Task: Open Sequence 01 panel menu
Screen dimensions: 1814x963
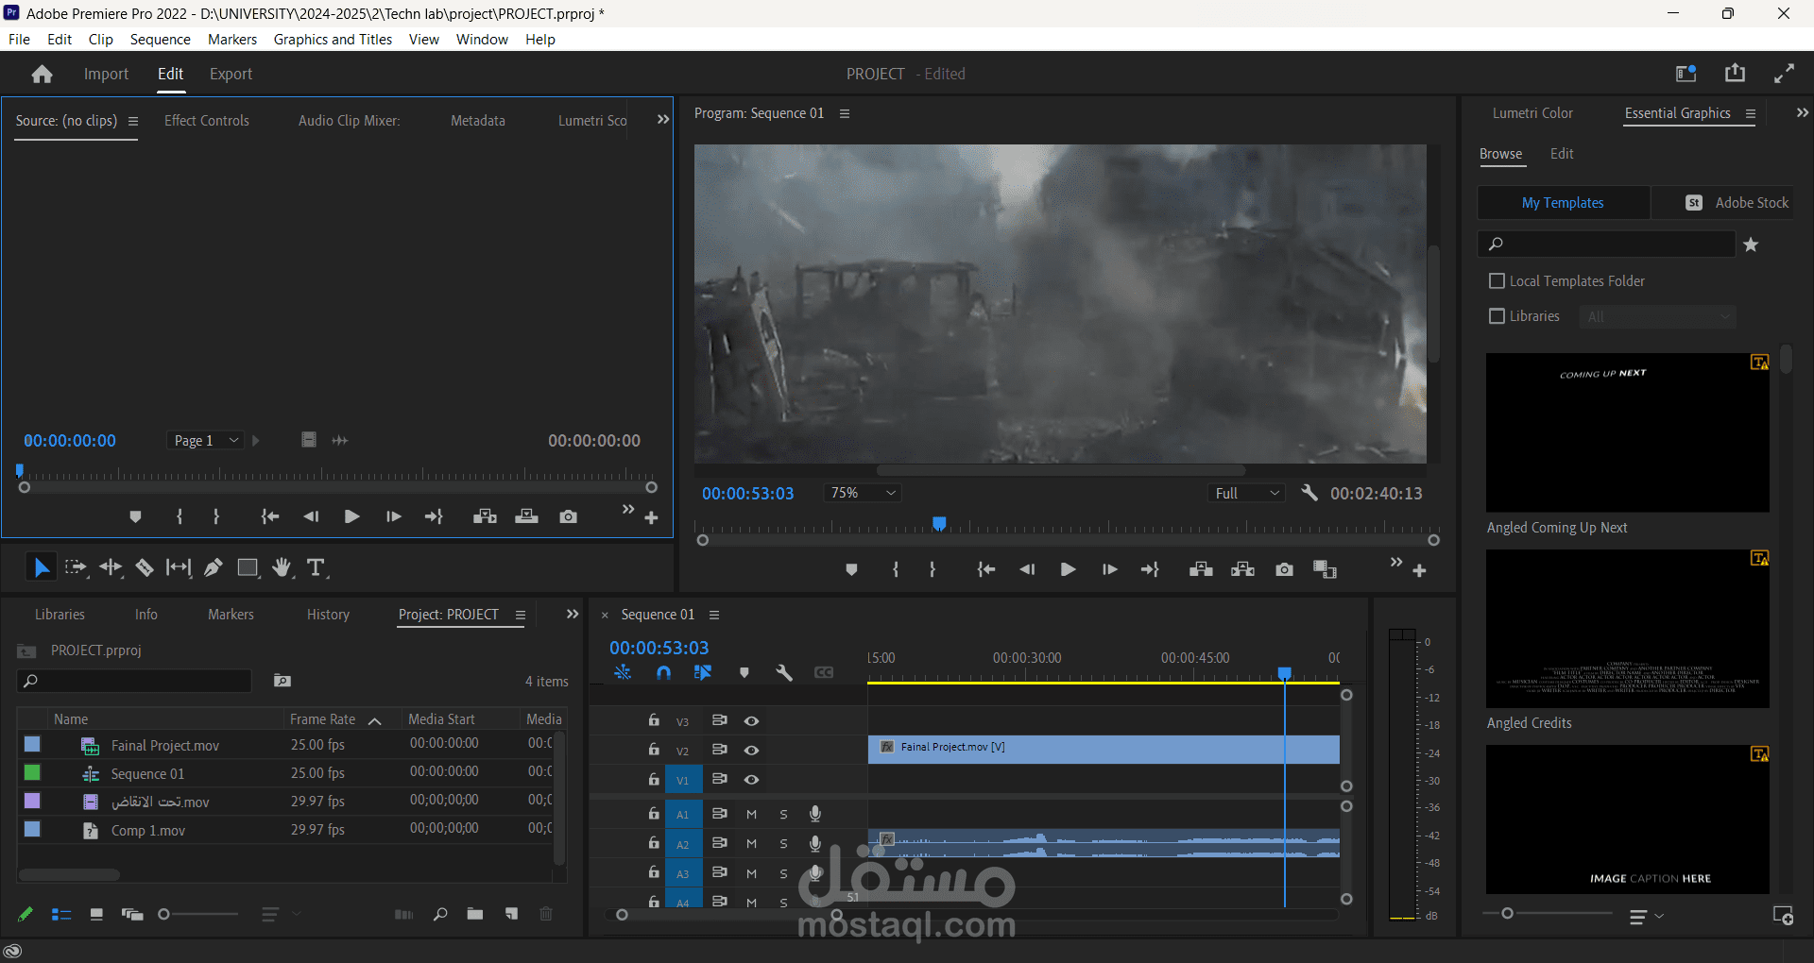Action: coord(714,615)
